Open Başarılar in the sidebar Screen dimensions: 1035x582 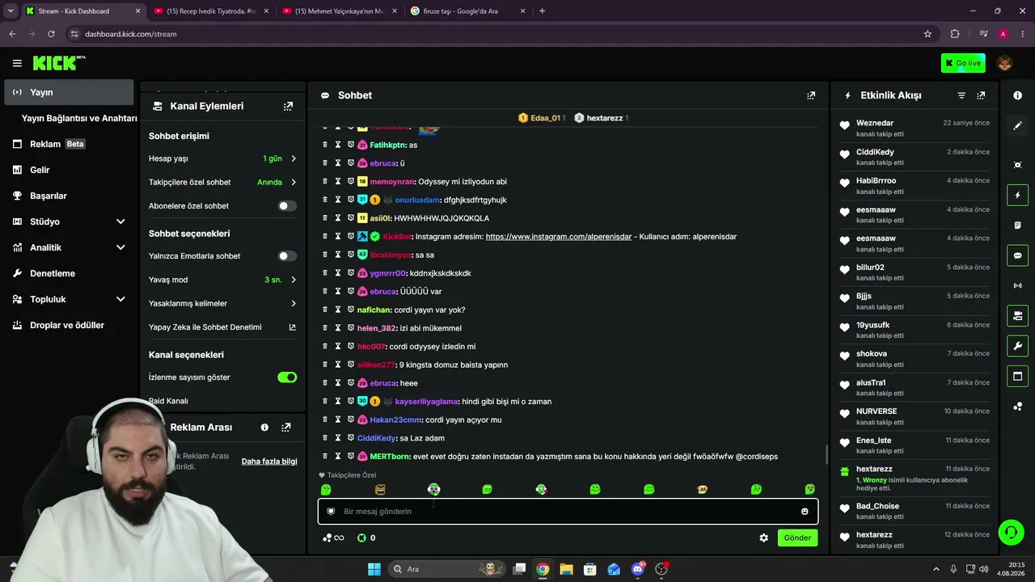coord(67,196)
